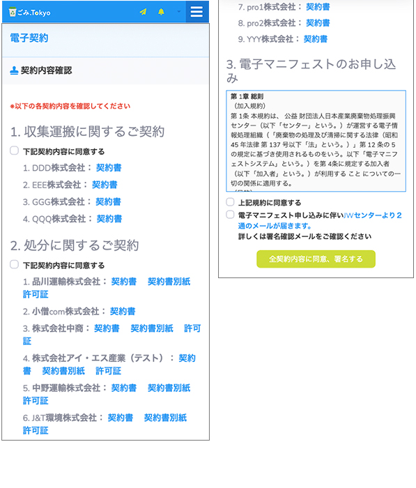Open 契約書 link for YYY株式会社

tap(316, 39)
